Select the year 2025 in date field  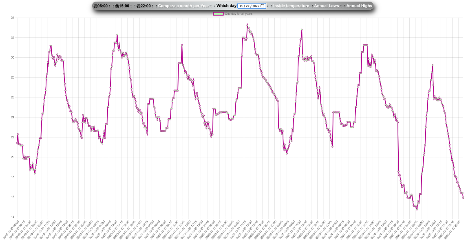(x=256, y=6)
